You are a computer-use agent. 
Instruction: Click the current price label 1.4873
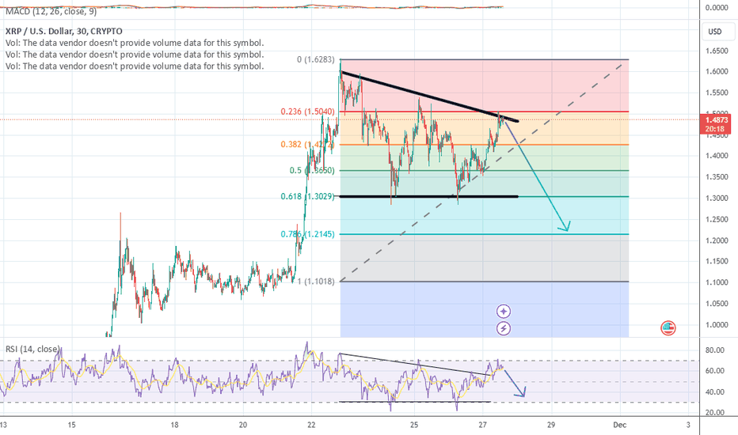pos(717,120)
